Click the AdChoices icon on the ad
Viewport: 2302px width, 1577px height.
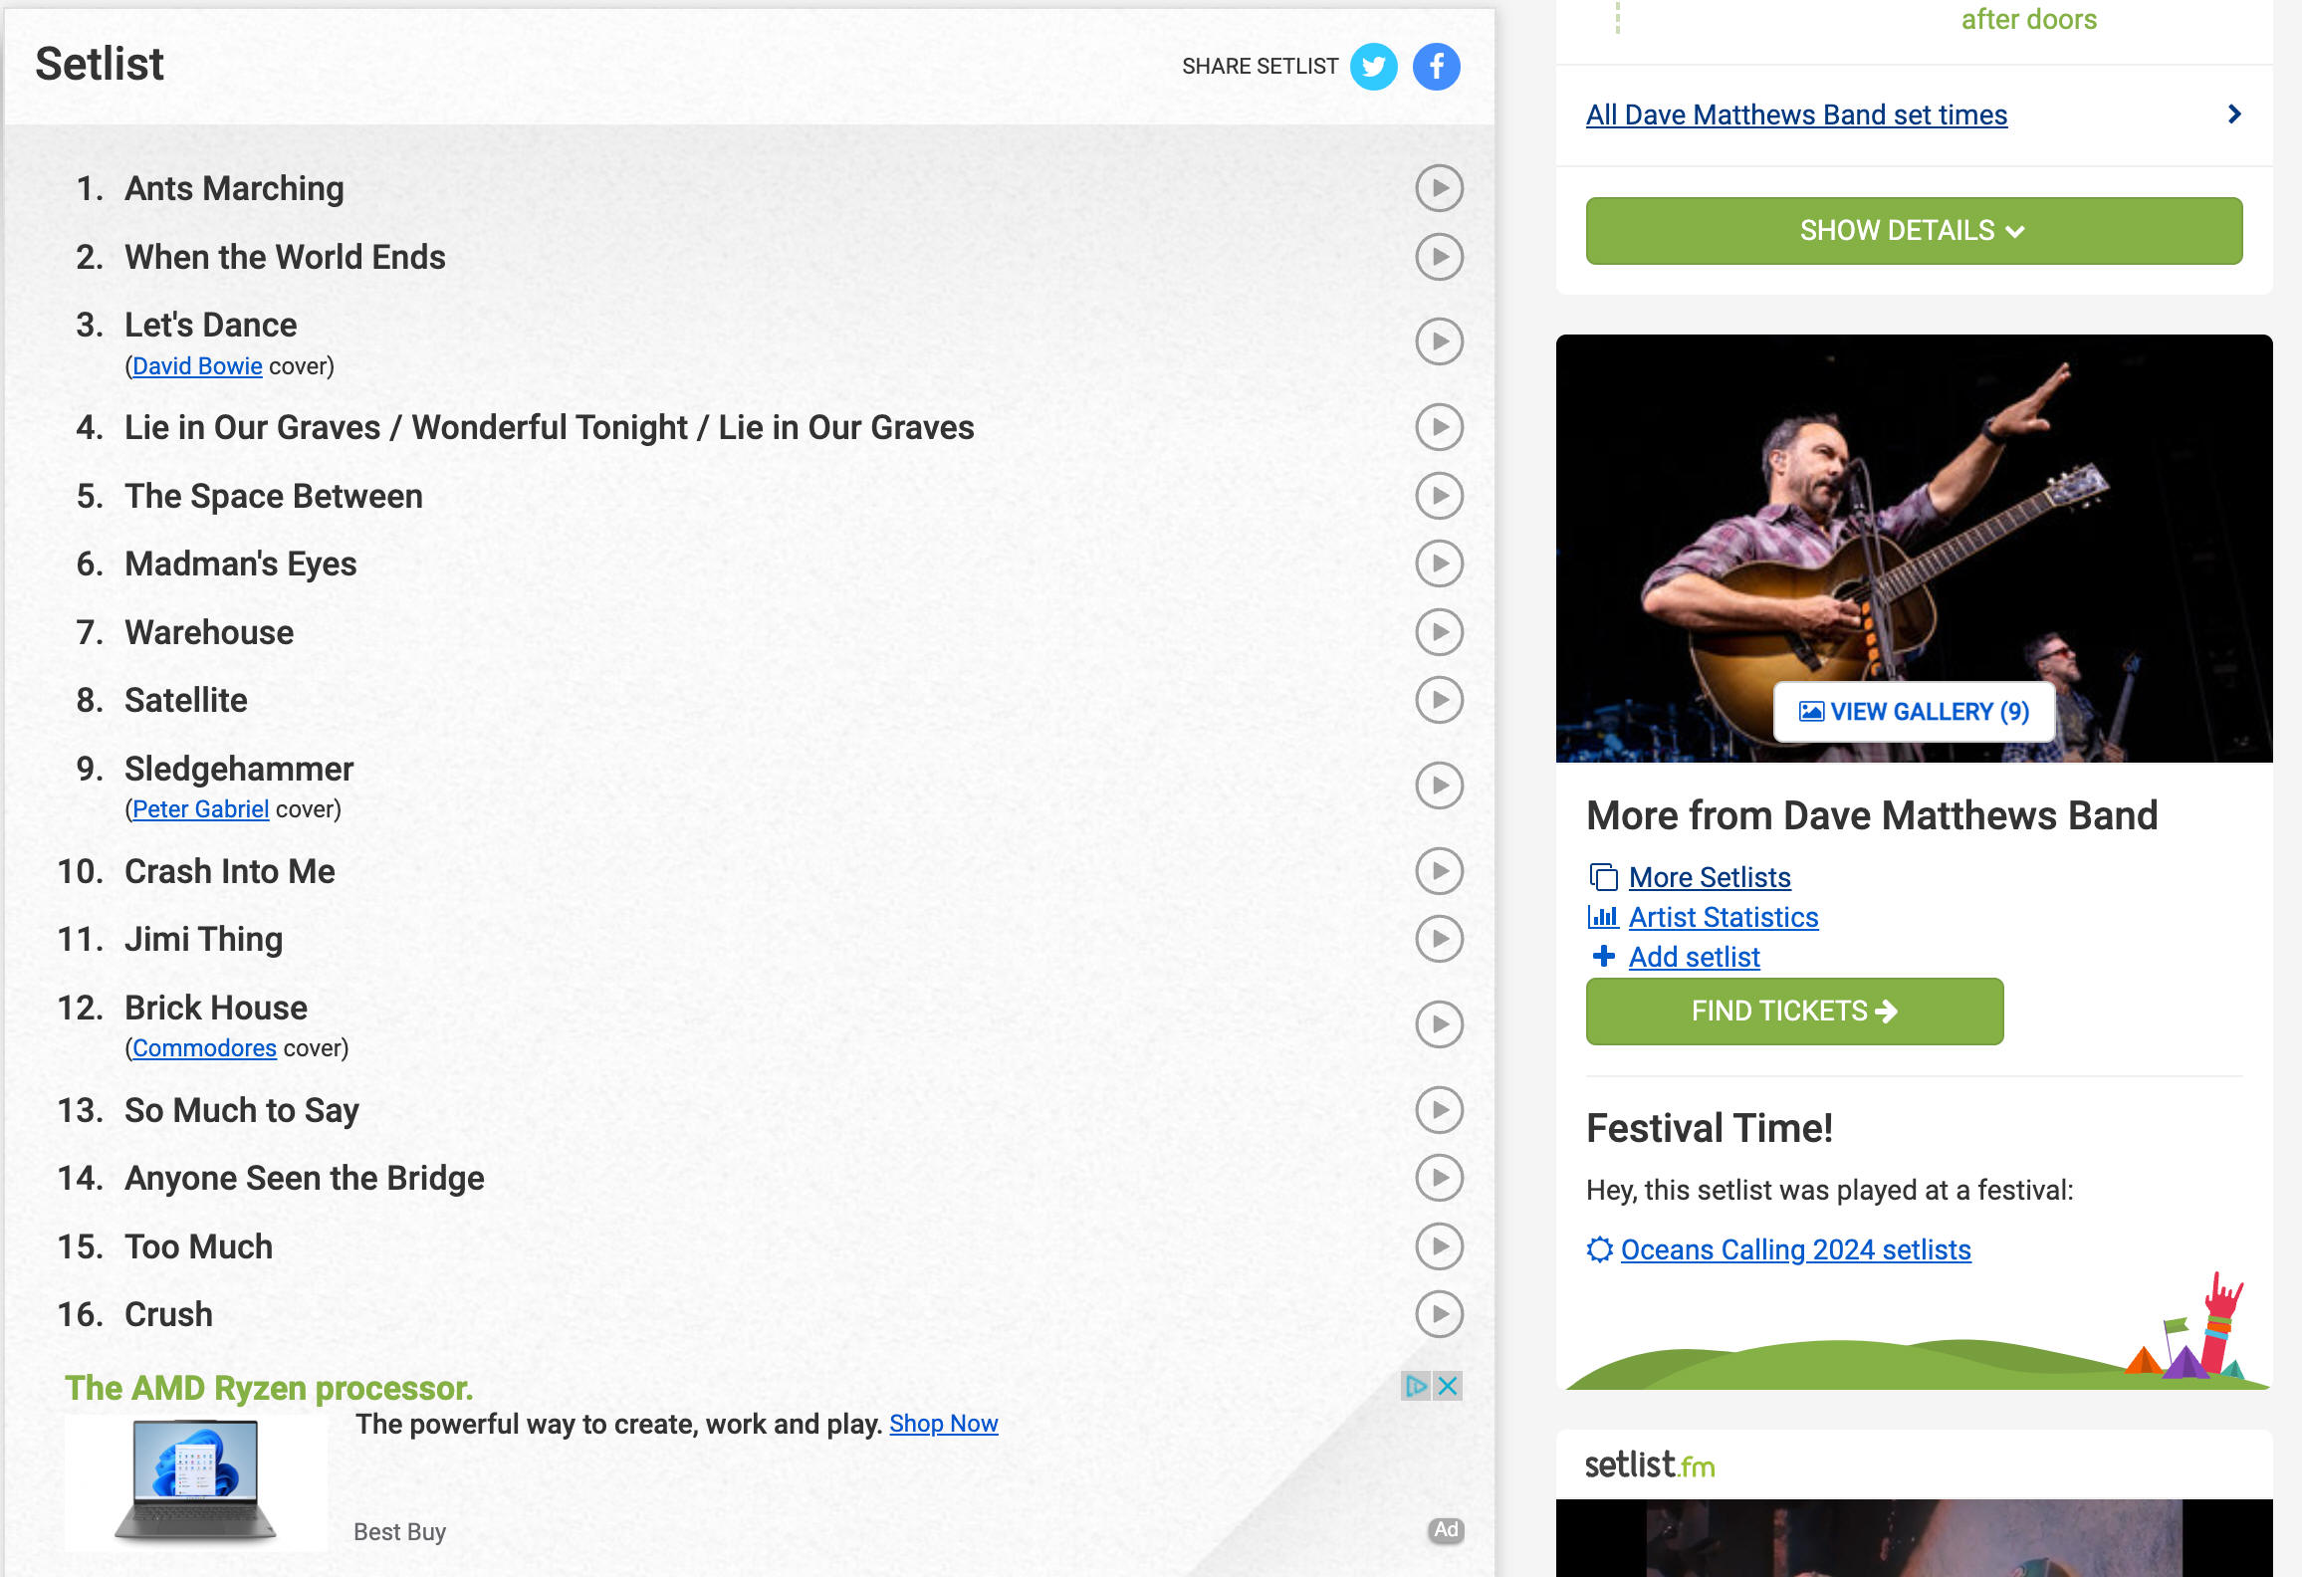click(x=1416, y=1385)
